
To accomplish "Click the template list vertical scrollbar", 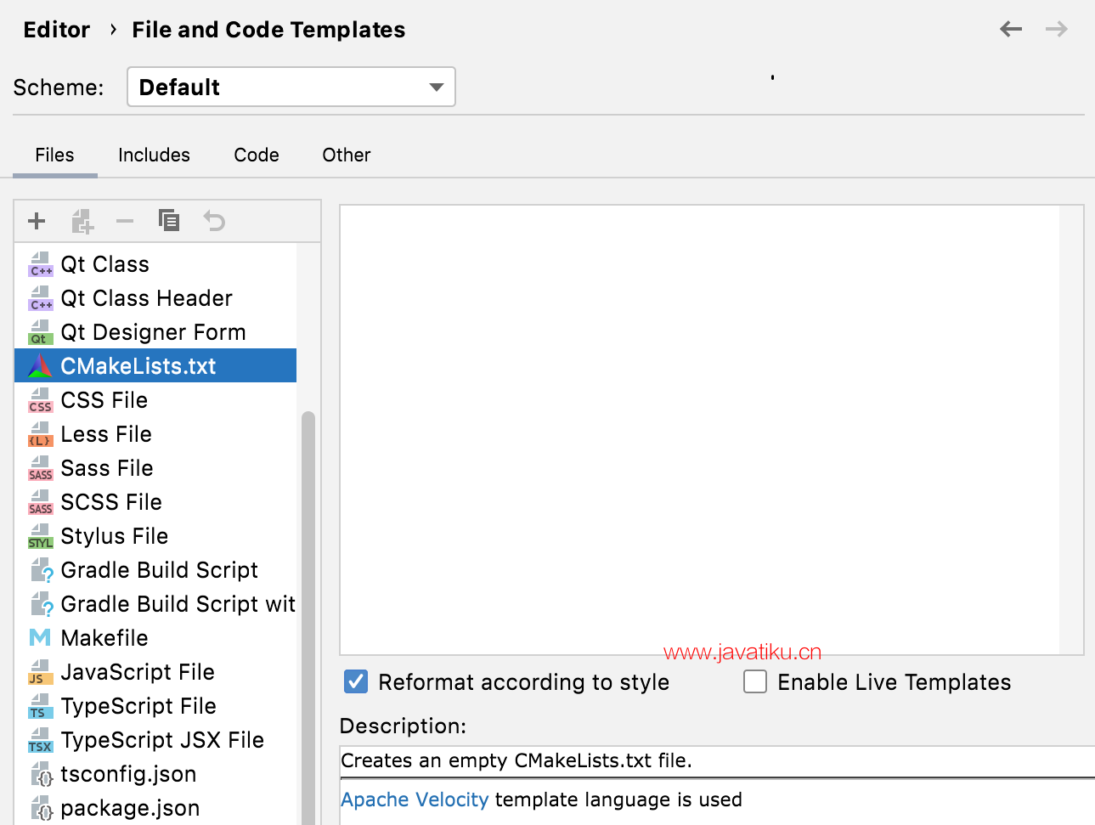I will tap(308, 595).
